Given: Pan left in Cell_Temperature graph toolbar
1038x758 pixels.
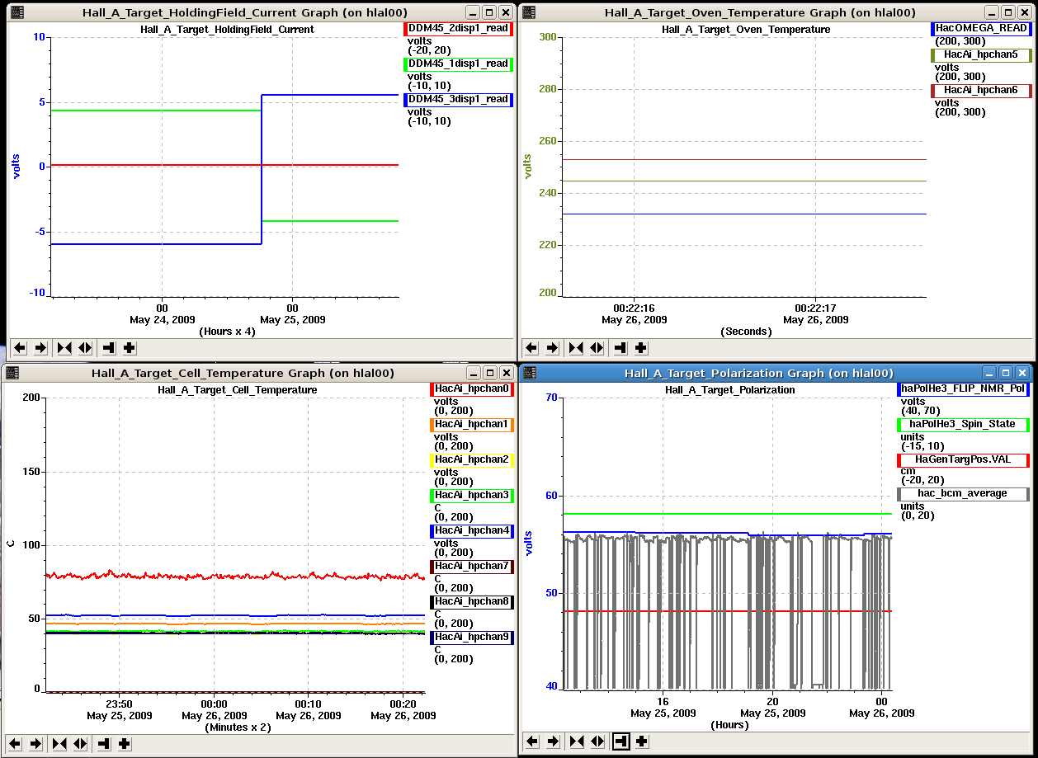Looking at the screenshot, I should point(14,743).
